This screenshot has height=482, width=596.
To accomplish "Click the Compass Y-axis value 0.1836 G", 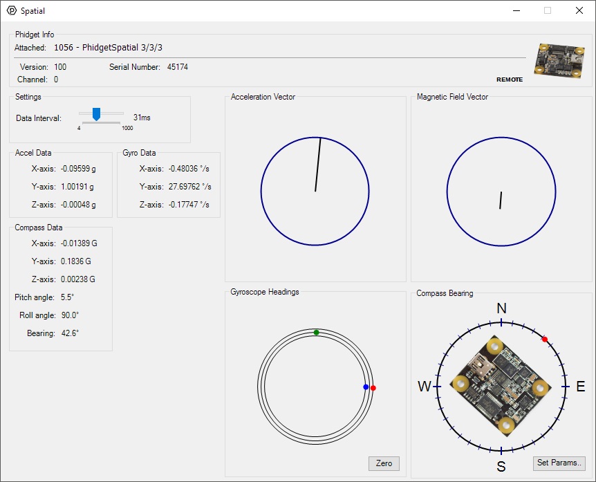I will [76, 261].
